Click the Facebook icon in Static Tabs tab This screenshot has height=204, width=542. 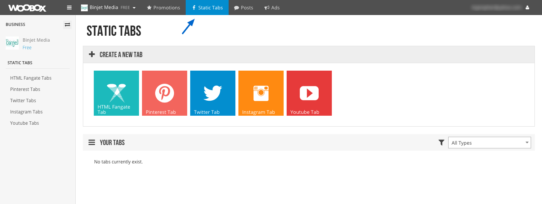[x=194, y=8]
